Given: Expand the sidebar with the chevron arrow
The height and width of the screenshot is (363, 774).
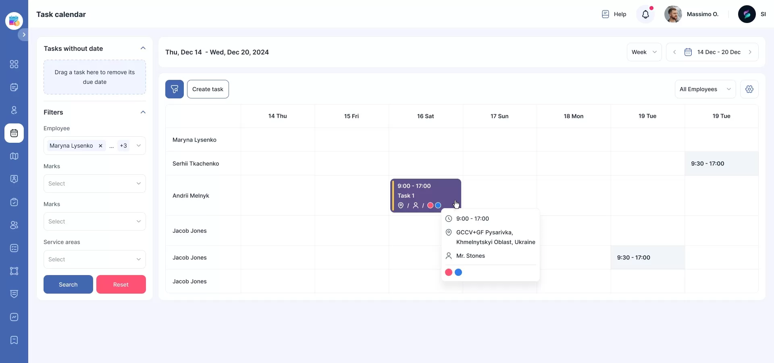Looking at the screenshot, I should tap(24, 35).
